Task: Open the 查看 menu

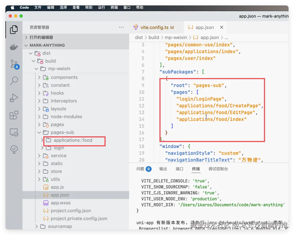Action: coord(76,8)
